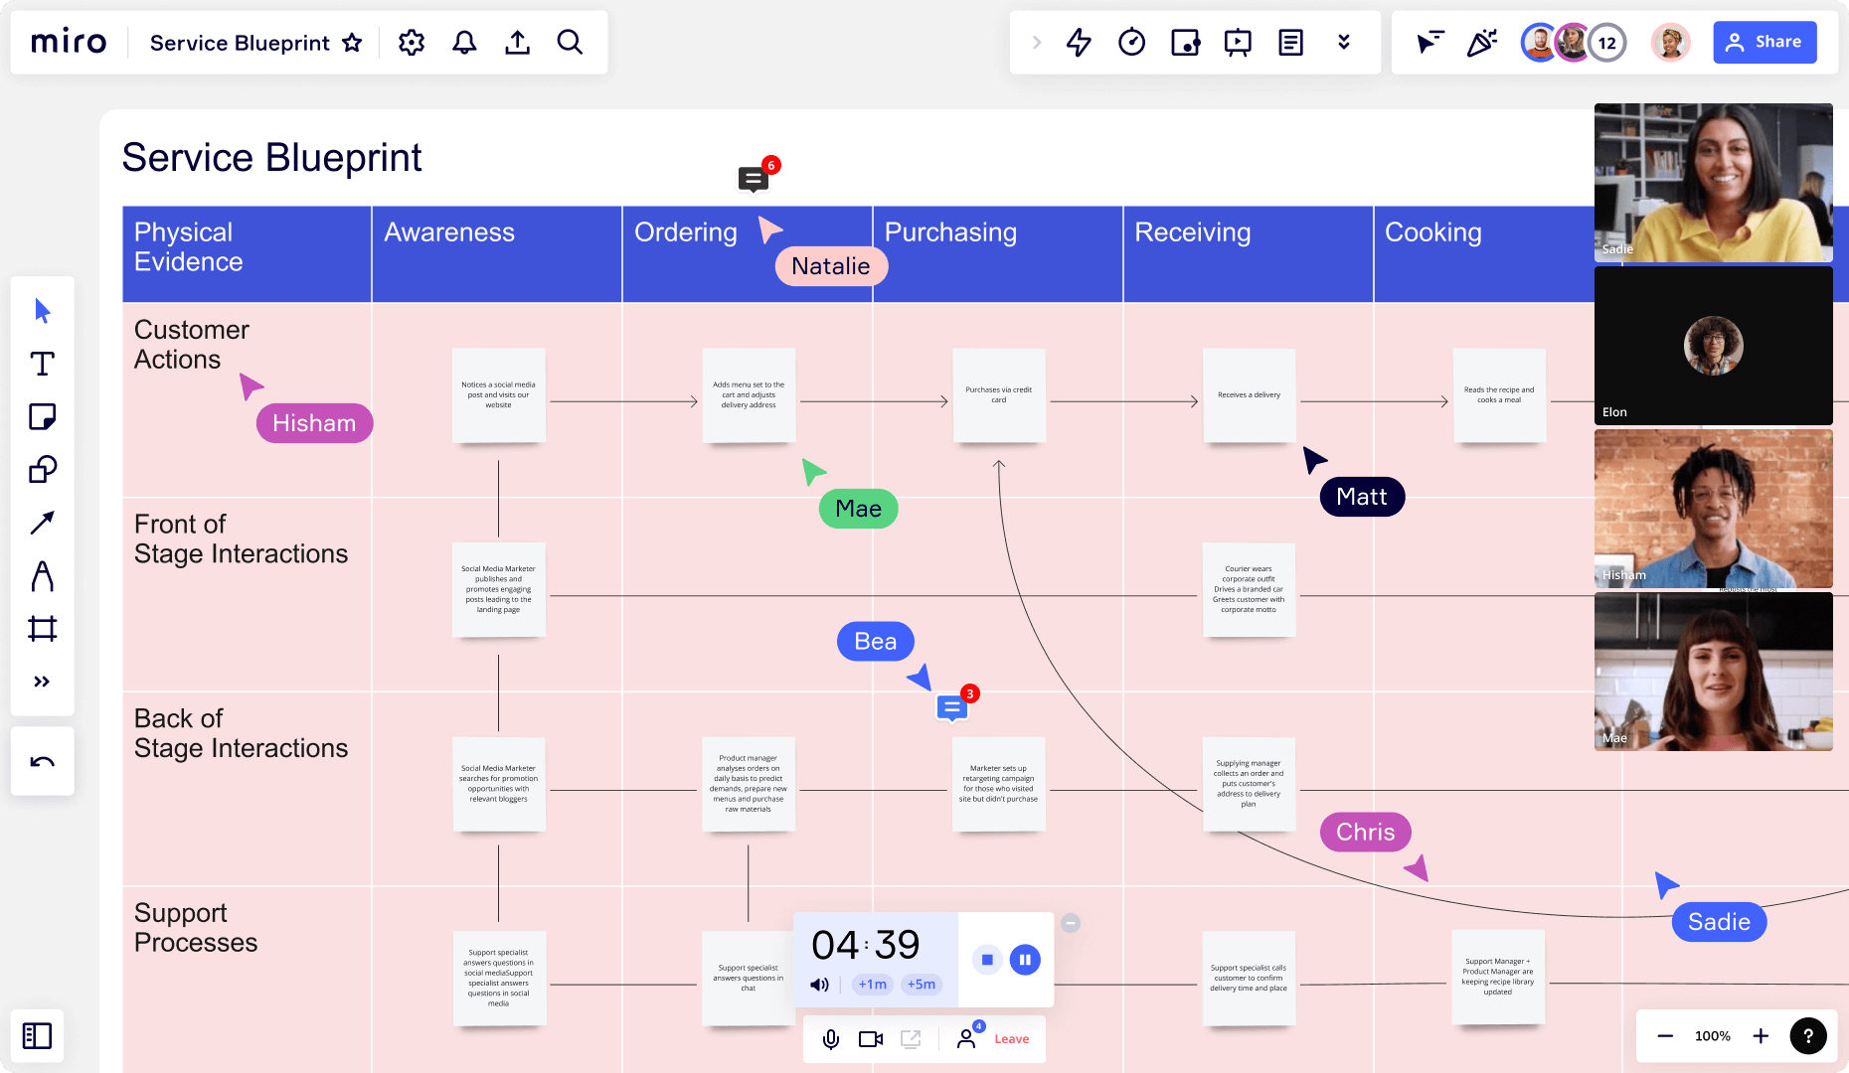The image size is (1849, 1073).
Task: Click the Export upload icon
Action: point(517,43)
